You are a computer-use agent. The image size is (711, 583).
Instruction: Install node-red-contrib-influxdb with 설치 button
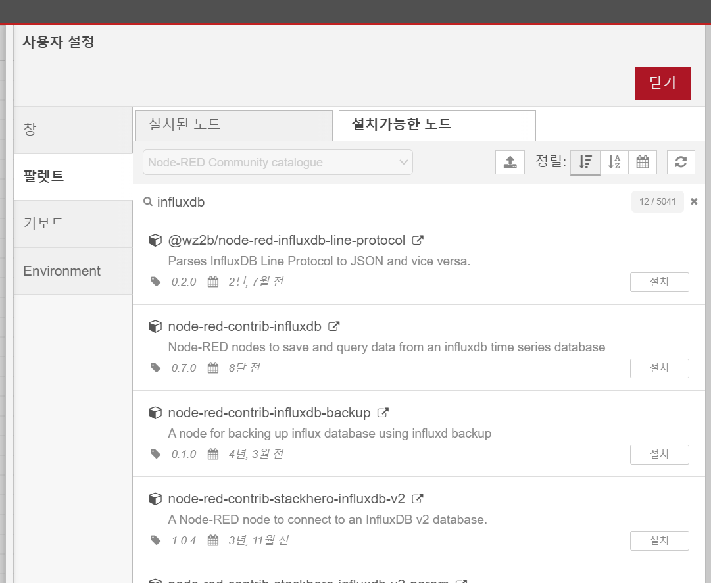click(659, 368)
